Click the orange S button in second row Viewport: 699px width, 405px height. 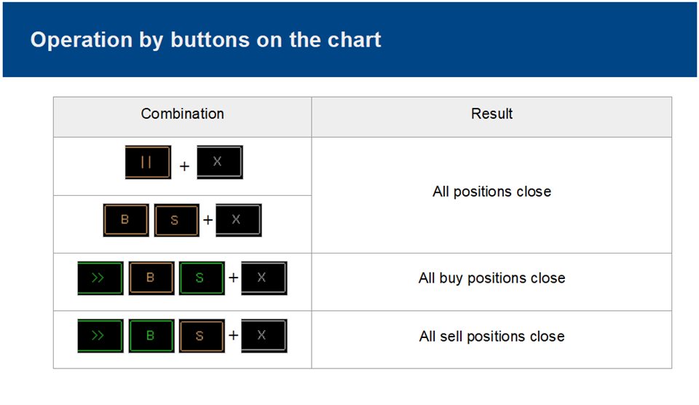click(x=176, y=220)
